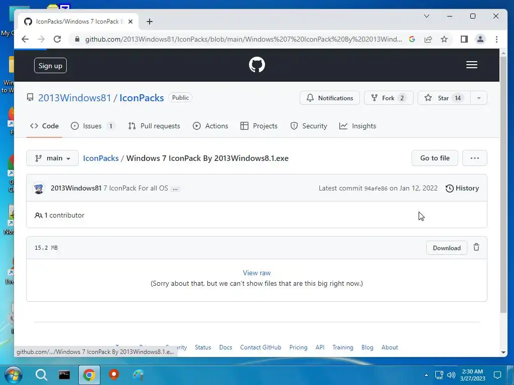Click Chrome icon in the taskbar

pyautogui.click(x=89, y=375)
